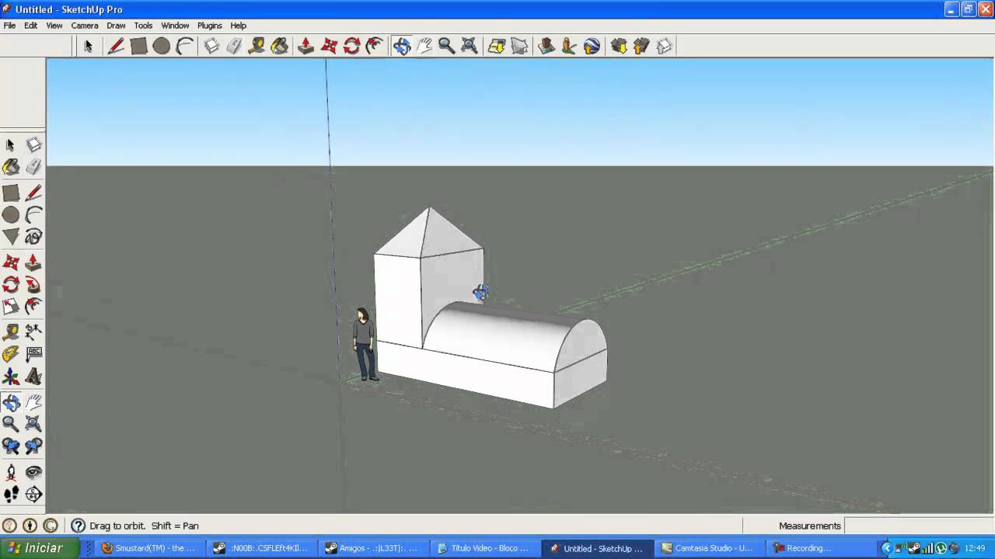Activate the Look Around eye tool

(33, 472)
